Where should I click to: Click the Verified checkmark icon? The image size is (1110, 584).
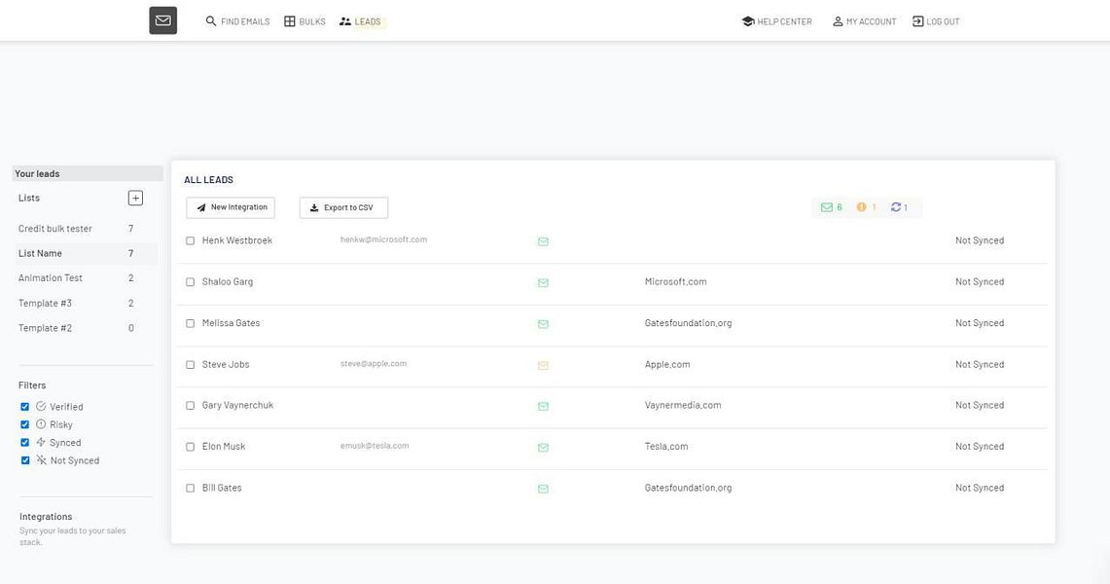coord(41,406)
